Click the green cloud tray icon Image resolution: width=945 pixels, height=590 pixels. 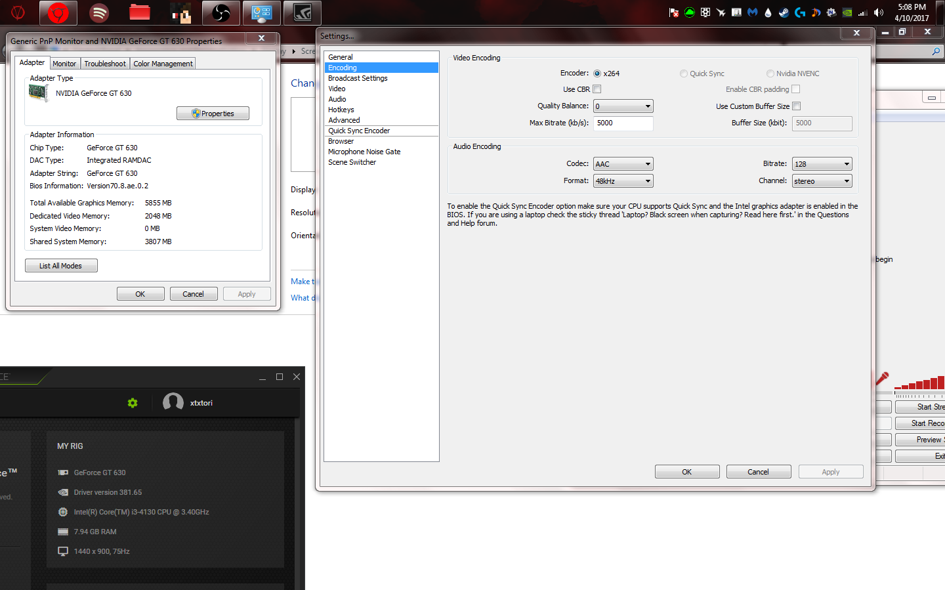click(690, 12)
